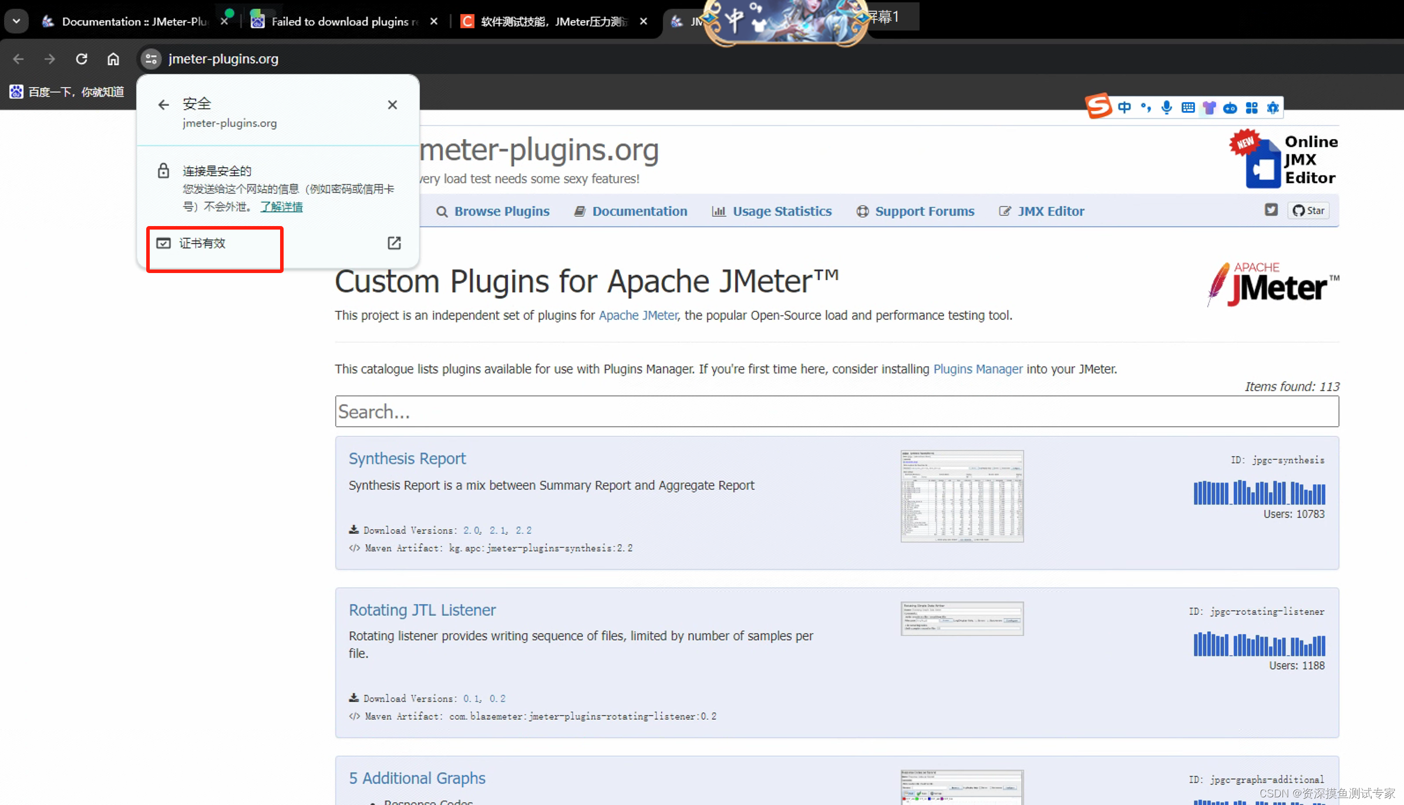The image size is (1404, 805).
Task: Open Support Forums navigation item
Action: tap(915, 211)
